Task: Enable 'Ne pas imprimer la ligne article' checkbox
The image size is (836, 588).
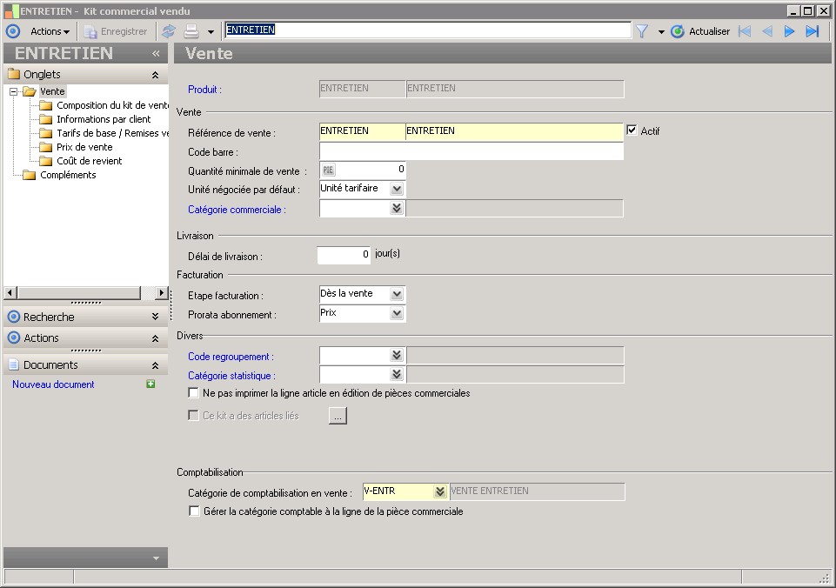Action: [194, 393]
